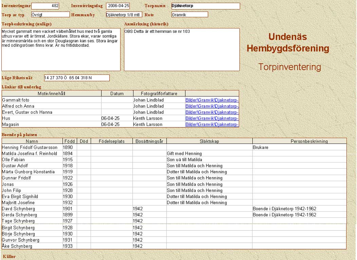Focus the Läge Rikets nät coordinates field

[77, 78]
